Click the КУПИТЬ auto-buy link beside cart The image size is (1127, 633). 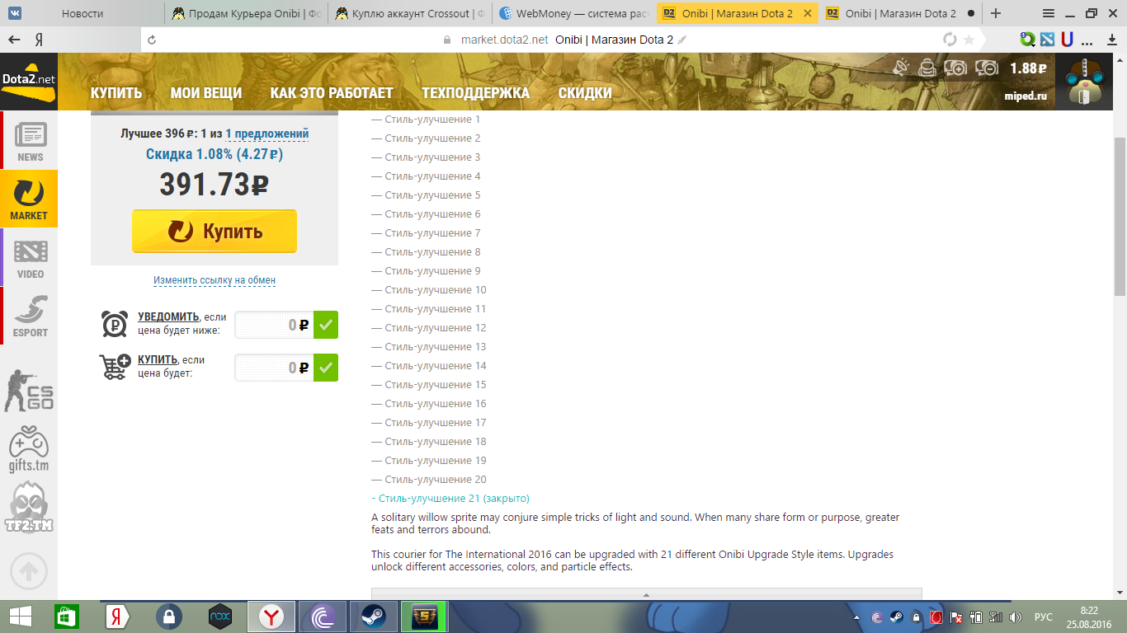(158, 359)
